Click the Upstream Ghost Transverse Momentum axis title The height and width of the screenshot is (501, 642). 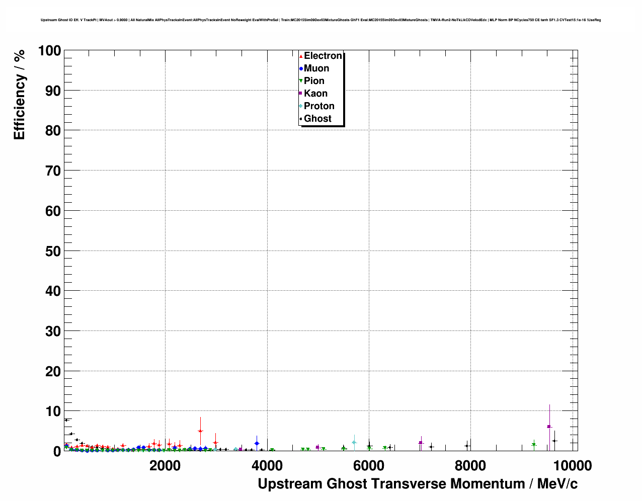click(418, 484)
